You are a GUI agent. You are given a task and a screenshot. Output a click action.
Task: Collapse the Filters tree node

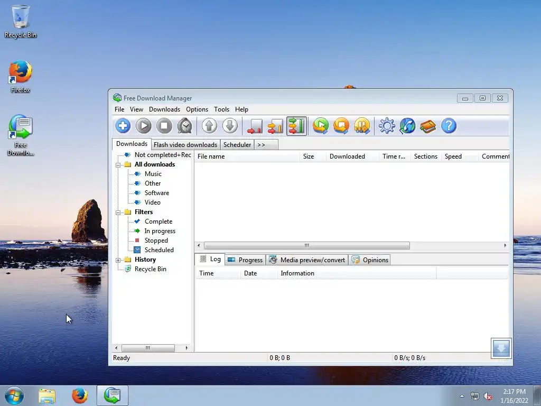[x=118, y=213]
